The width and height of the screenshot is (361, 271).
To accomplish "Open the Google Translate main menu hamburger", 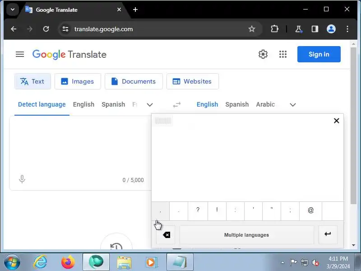I will (20, 54).
